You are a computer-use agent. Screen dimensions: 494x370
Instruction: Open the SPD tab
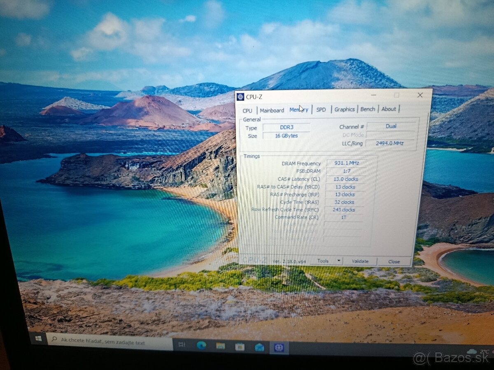pos(321,109)
